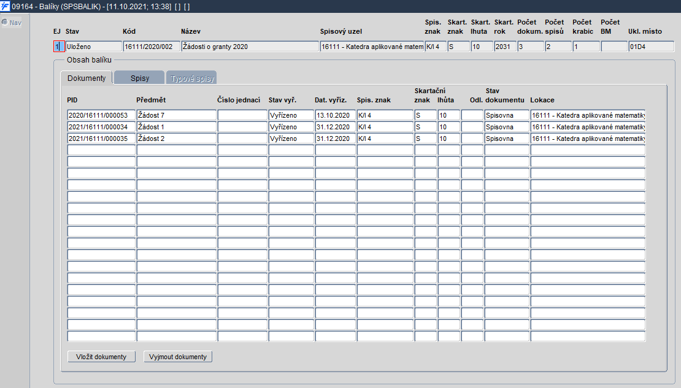Select the Ukl. místo field 01D4
The image size is (681, 388).
point(651,47)
